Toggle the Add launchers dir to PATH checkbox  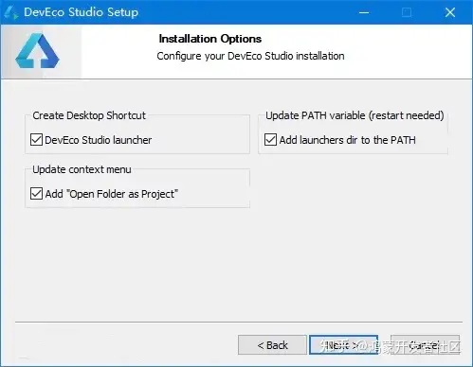[x=270, y=140]
